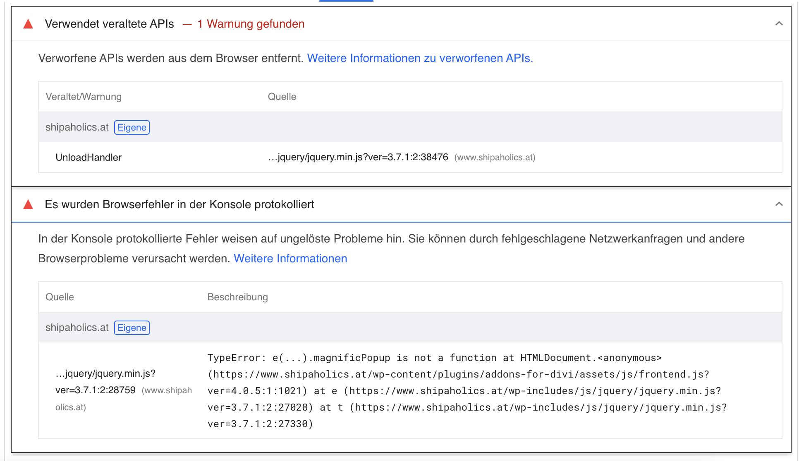Click the TypeError magnificPopup description text

click(467, 391)
